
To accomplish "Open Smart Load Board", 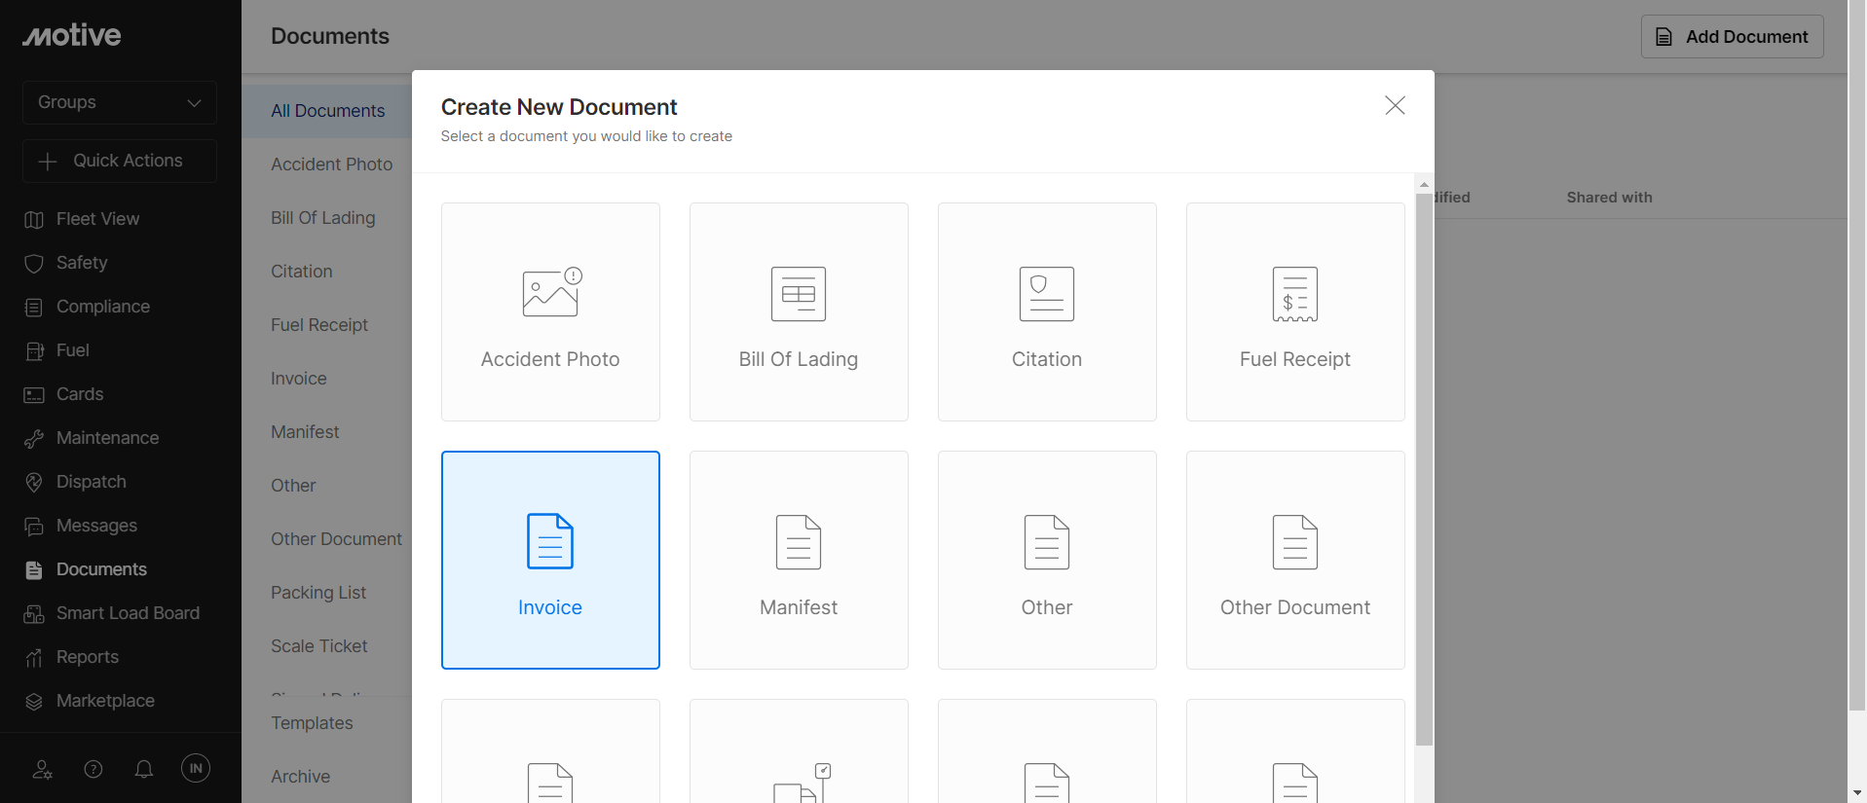I will tap(128, 613).
